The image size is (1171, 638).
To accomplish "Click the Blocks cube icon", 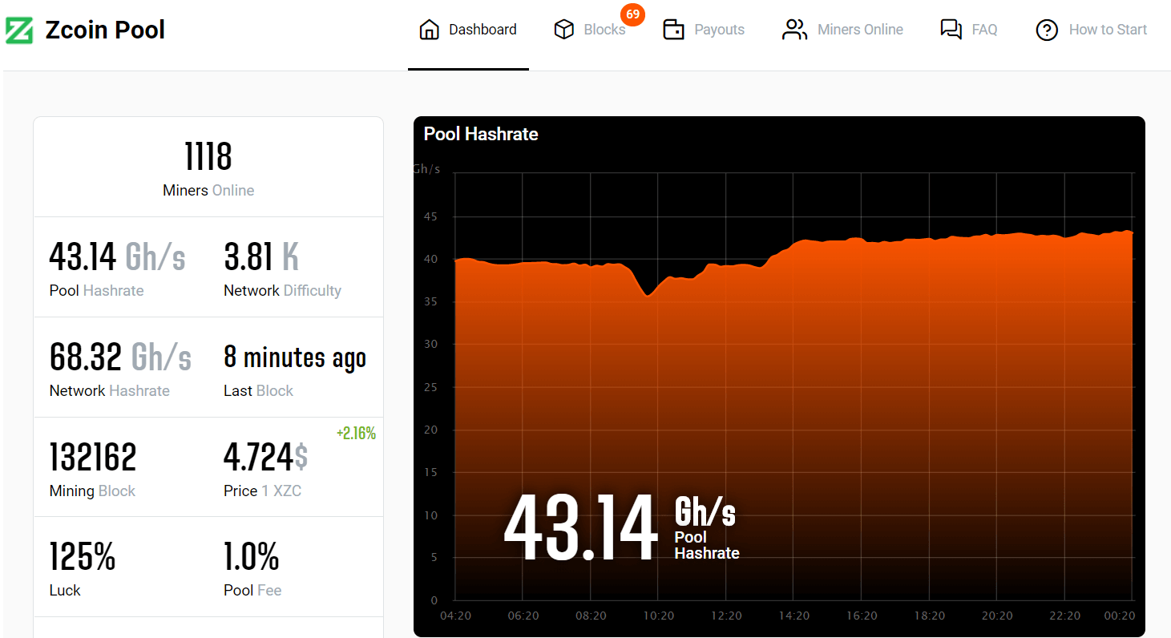I will [x=564, y=30].
